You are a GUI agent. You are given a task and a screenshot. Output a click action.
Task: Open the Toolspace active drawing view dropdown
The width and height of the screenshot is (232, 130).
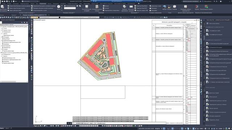coord(14,25)
